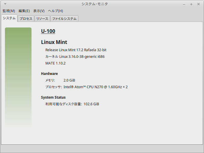Click the Intel Atom CPU N270 value
This screenshot has width=204, height=153.
(96, 87)
